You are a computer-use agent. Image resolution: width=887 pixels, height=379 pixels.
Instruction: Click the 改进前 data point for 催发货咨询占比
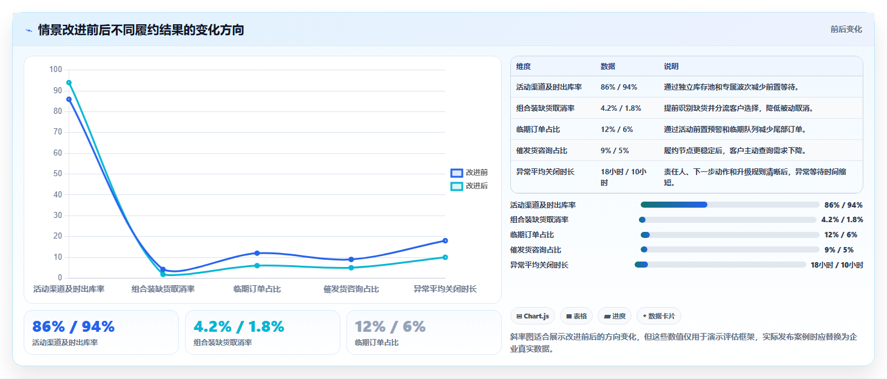(x=351, y=259)
